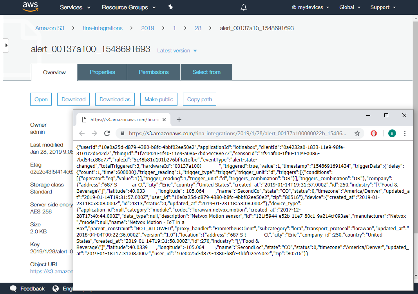Open the green B profile avatar
418x294 pixels.
[x=392, y=133]
